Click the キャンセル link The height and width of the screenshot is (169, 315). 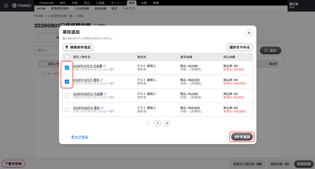(x=79, y=137)
